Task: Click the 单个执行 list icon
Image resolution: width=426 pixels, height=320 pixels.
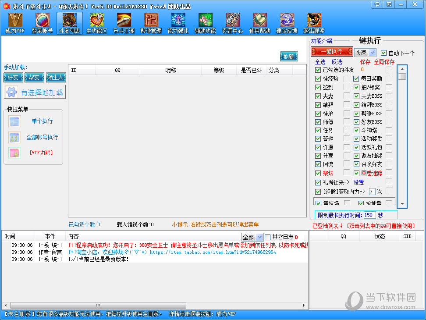Action: click(x=14, y=121)
